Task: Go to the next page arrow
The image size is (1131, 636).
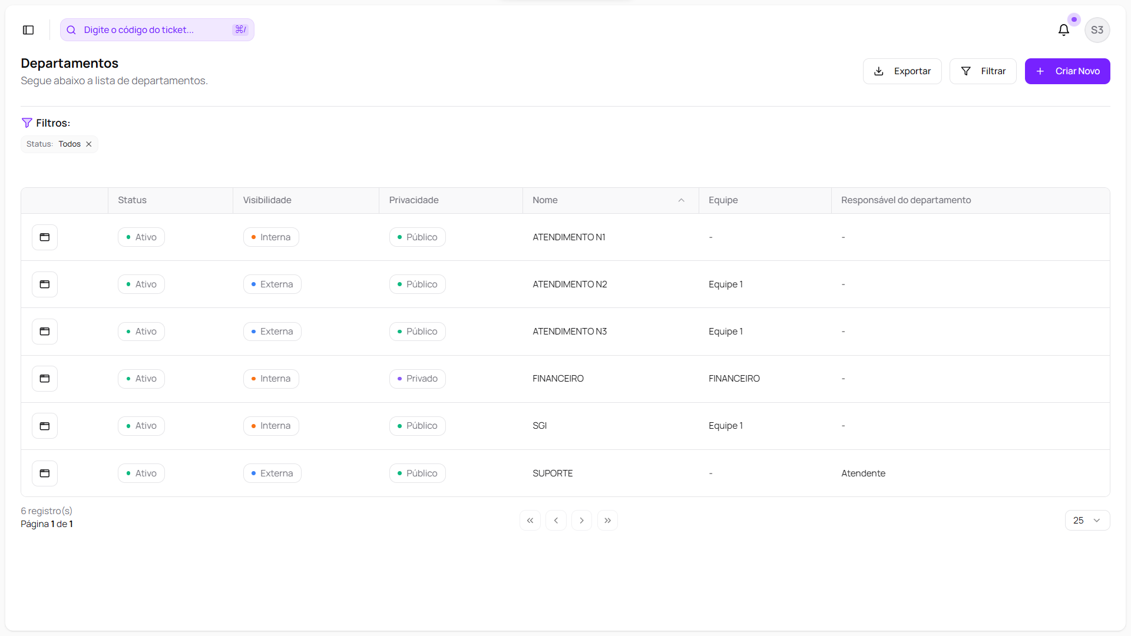Action: (x=581, y=521)
